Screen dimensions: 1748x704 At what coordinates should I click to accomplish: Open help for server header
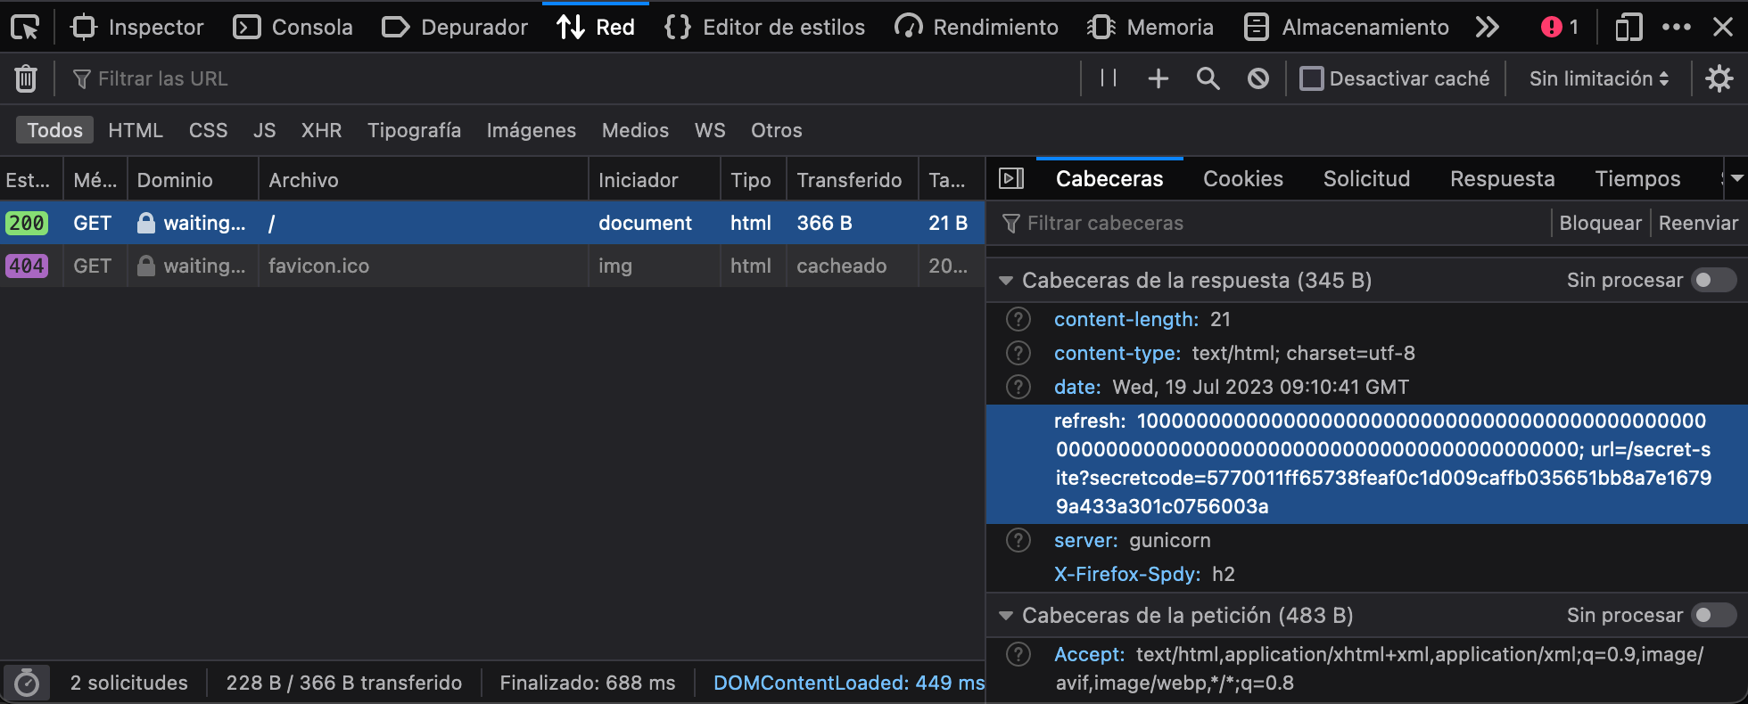1018,540
